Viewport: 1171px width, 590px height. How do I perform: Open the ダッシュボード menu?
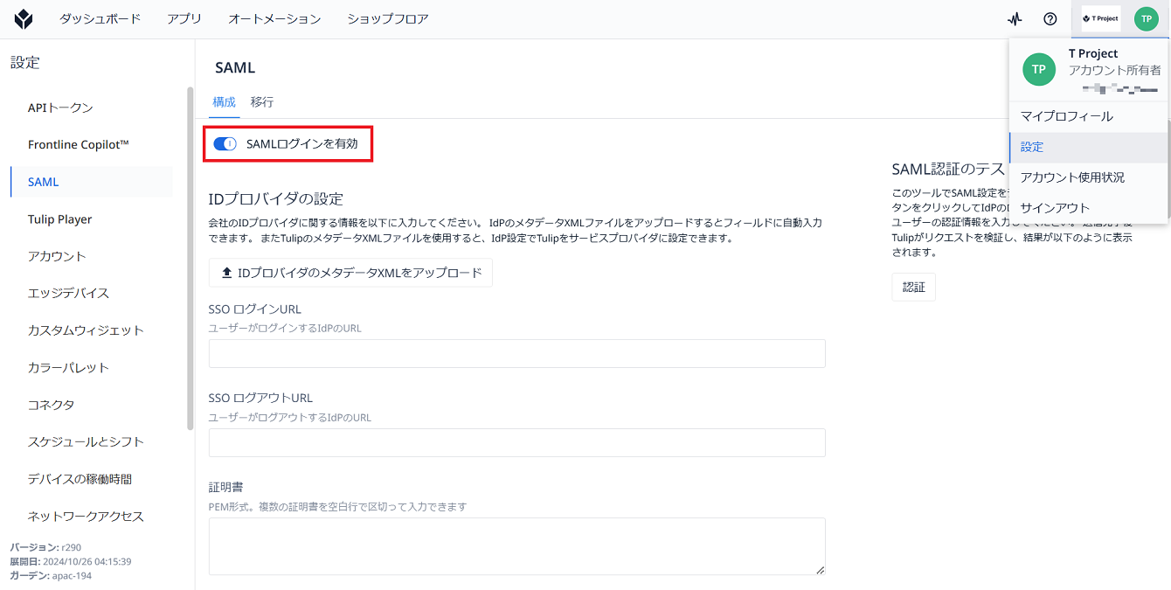tap(100, 18)
